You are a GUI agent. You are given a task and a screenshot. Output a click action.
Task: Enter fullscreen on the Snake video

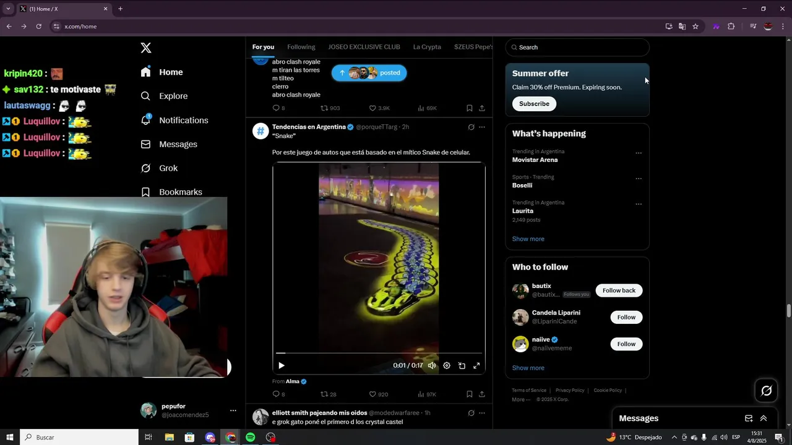coord(476,365)
